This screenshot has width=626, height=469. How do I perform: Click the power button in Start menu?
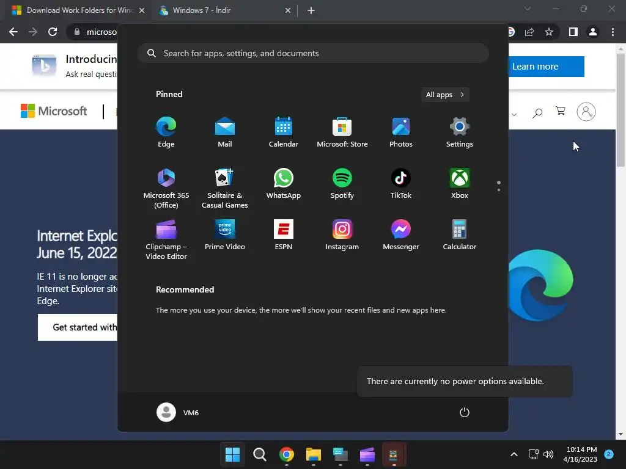(465, 412)
